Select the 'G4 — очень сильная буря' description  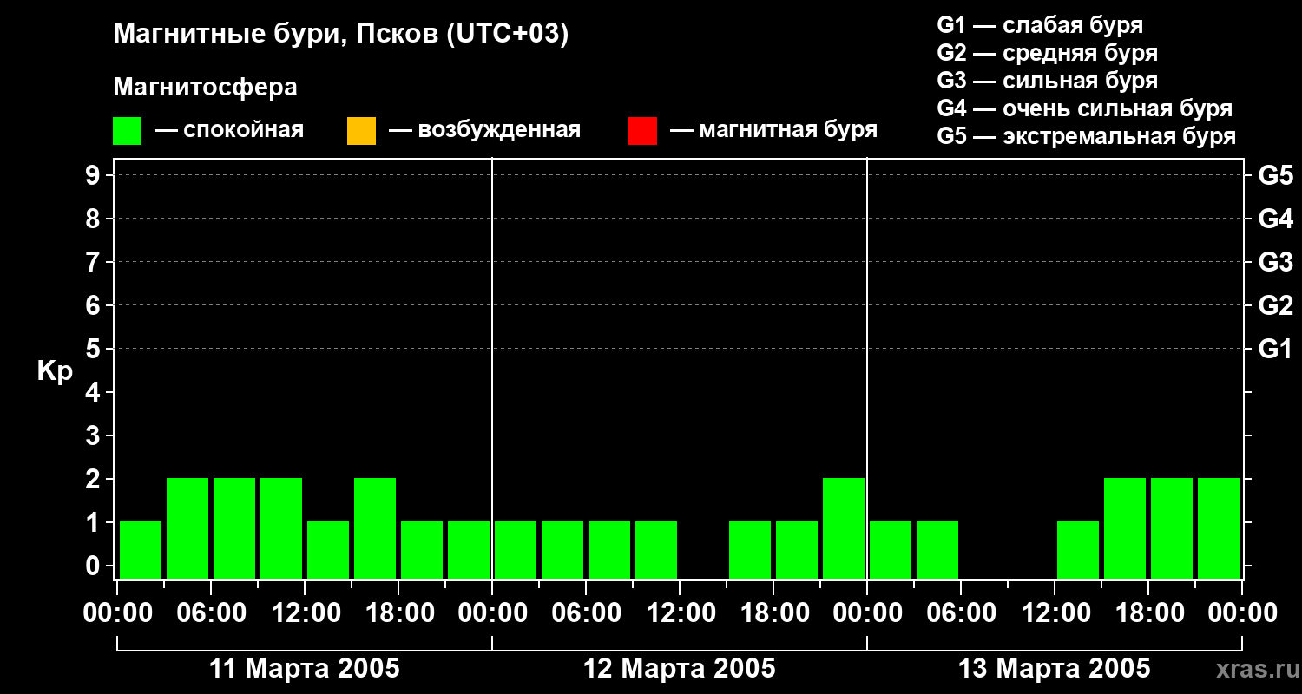click(1085, 108)
